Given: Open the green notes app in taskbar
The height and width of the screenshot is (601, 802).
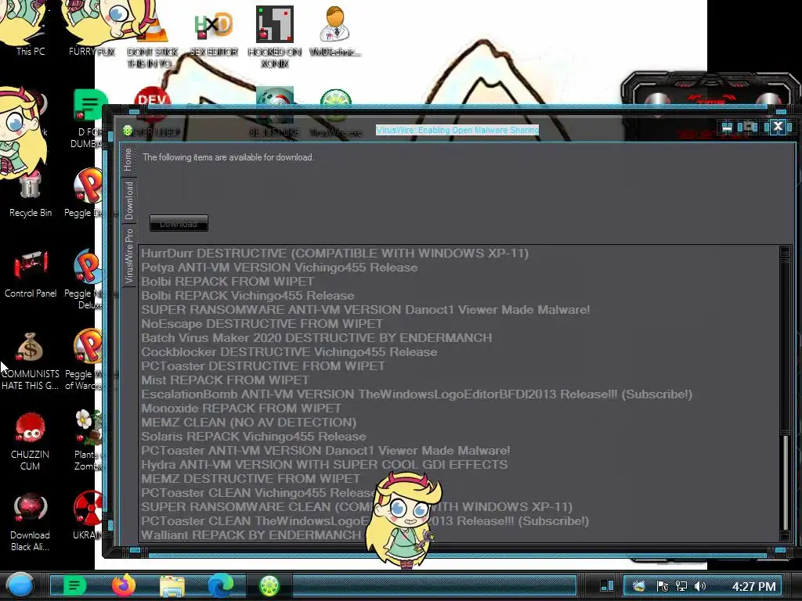Looking at the screenshot, I should [x=74, y=585].
